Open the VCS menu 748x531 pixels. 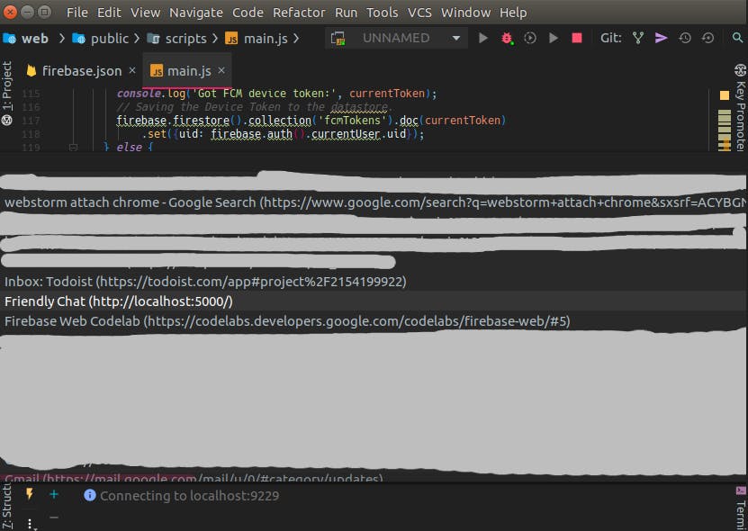pyautogui.click(x=419, y=13)
